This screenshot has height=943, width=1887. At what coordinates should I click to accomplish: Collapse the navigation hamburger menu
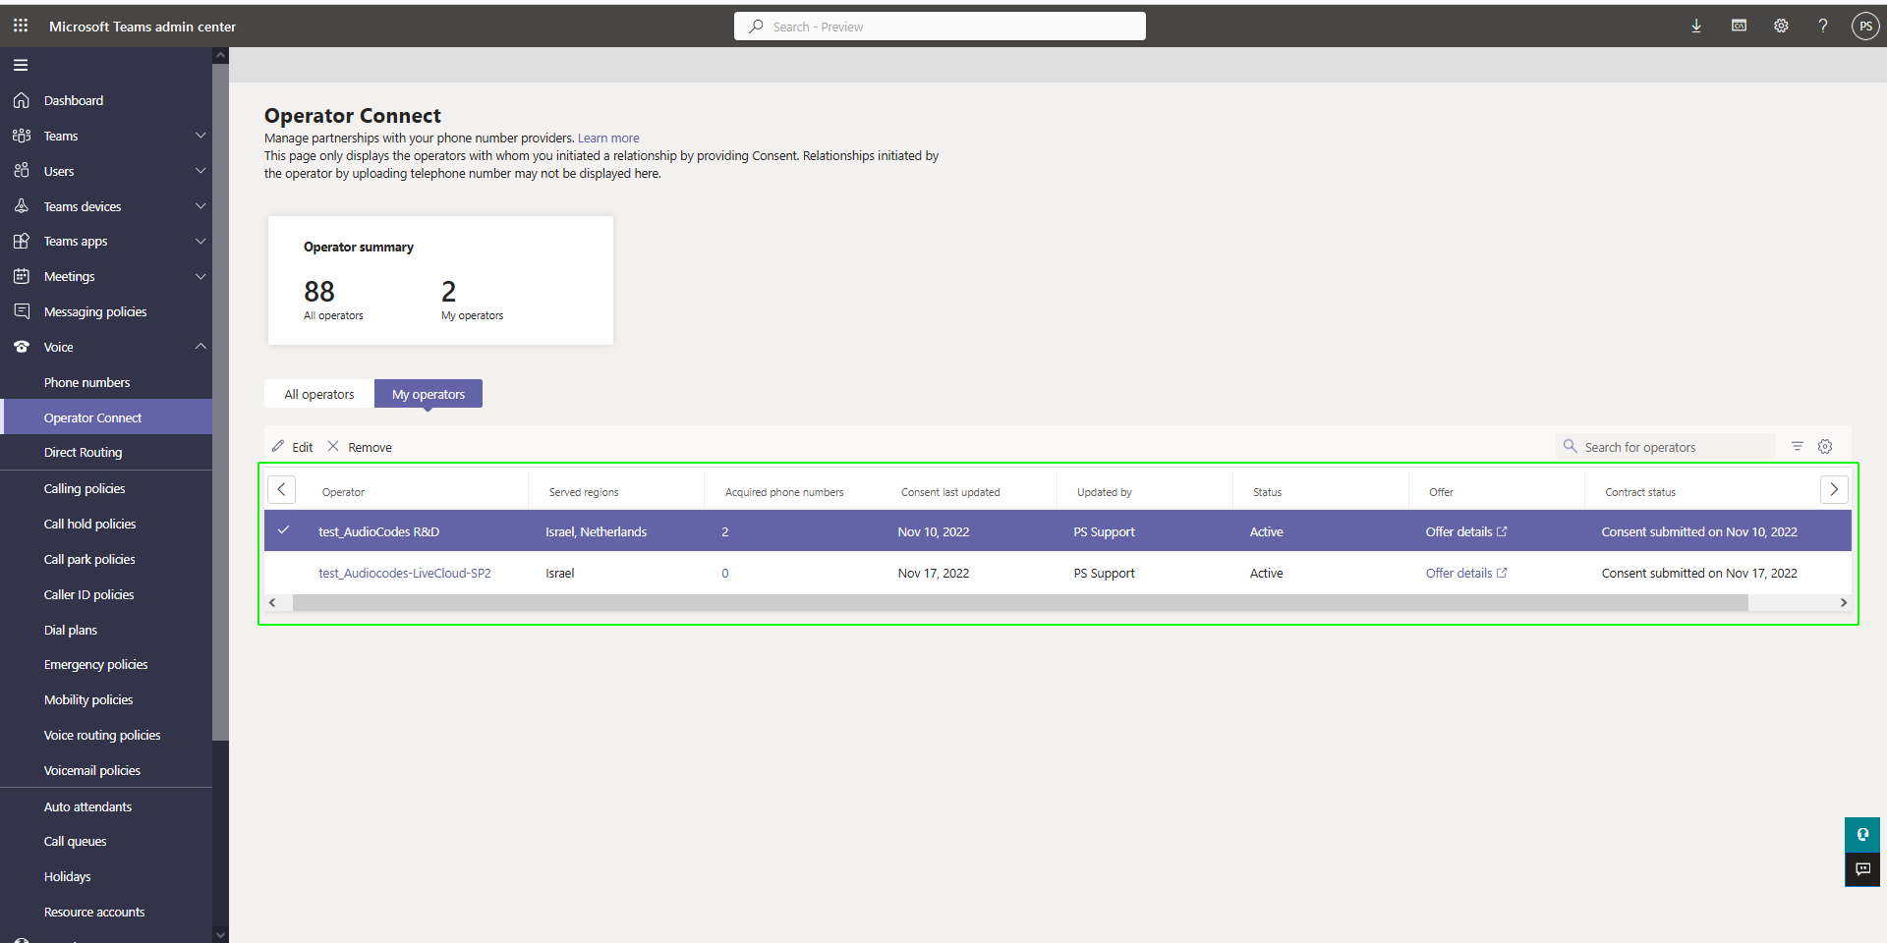point(21,66)
